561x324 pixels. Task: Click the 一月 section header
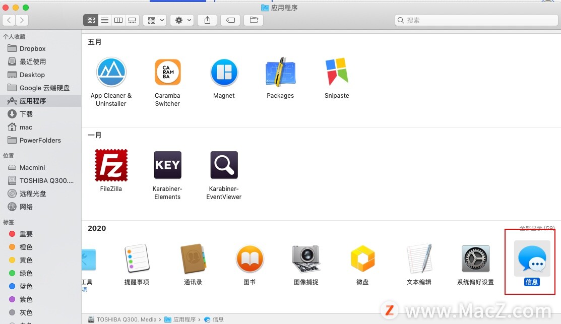click(95, 135)
